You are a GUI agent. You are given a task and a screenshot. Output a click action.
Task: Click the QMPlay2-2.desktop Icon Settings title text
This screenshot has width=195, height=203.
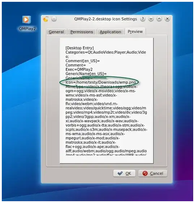pos(105,19)
